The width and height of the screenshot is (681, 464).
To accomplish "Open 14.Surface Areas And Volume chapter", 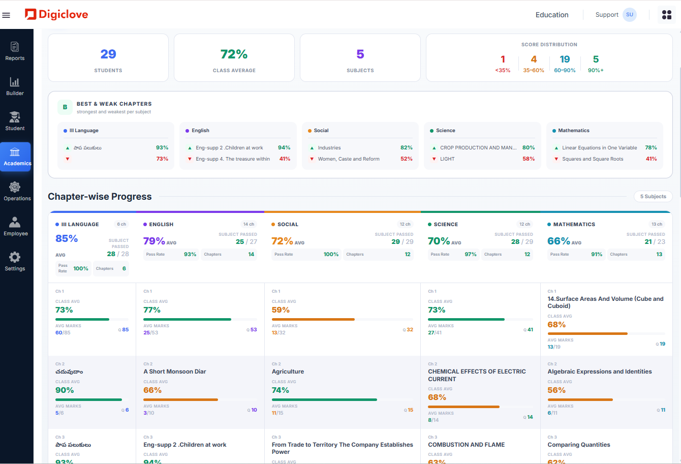I will click(x=606, y=319).
